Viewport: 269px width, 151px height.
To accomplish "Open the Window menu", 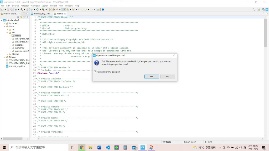I will (x=69, y=6).
